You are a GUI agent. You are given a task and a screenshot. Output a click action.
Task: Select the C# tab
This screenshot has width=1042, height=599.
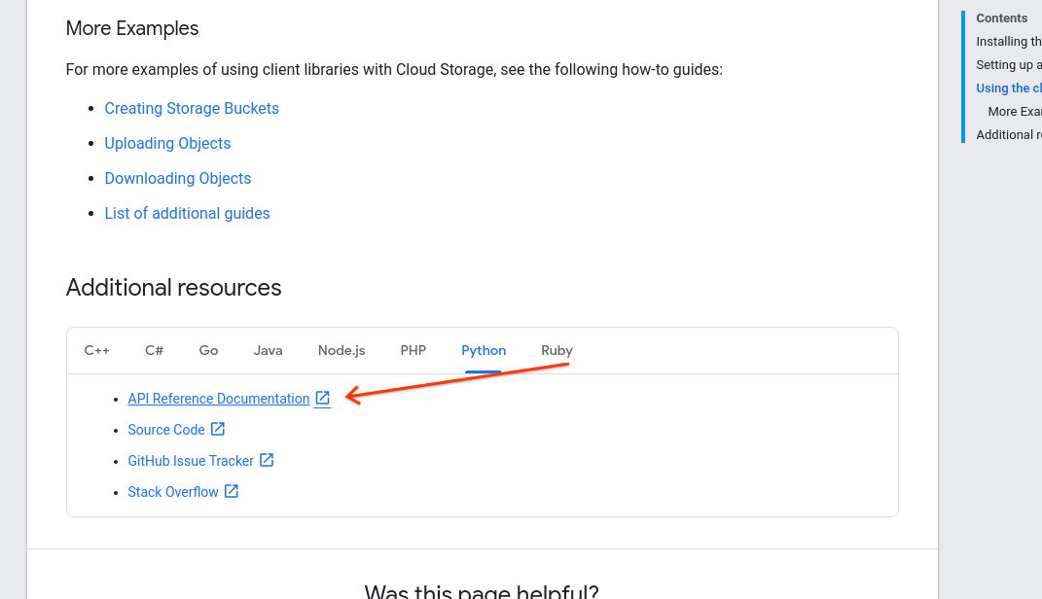coord(154,350)
